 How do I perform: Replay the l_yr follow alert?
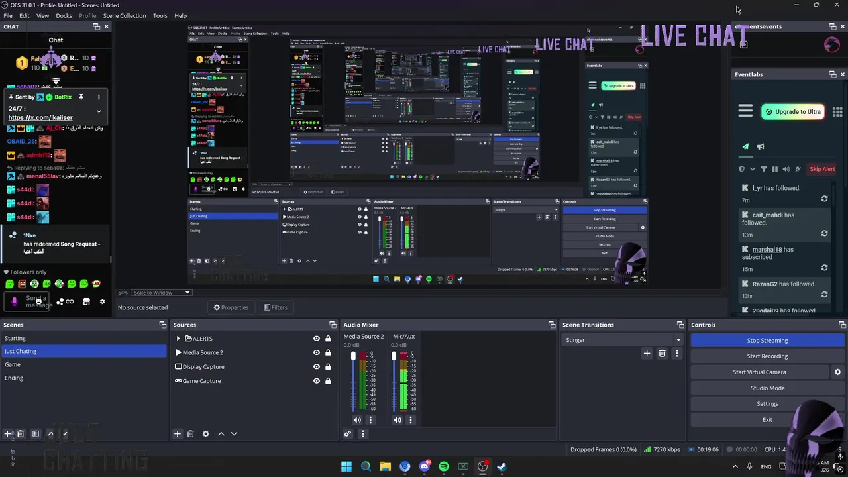[x=824, y=199]
